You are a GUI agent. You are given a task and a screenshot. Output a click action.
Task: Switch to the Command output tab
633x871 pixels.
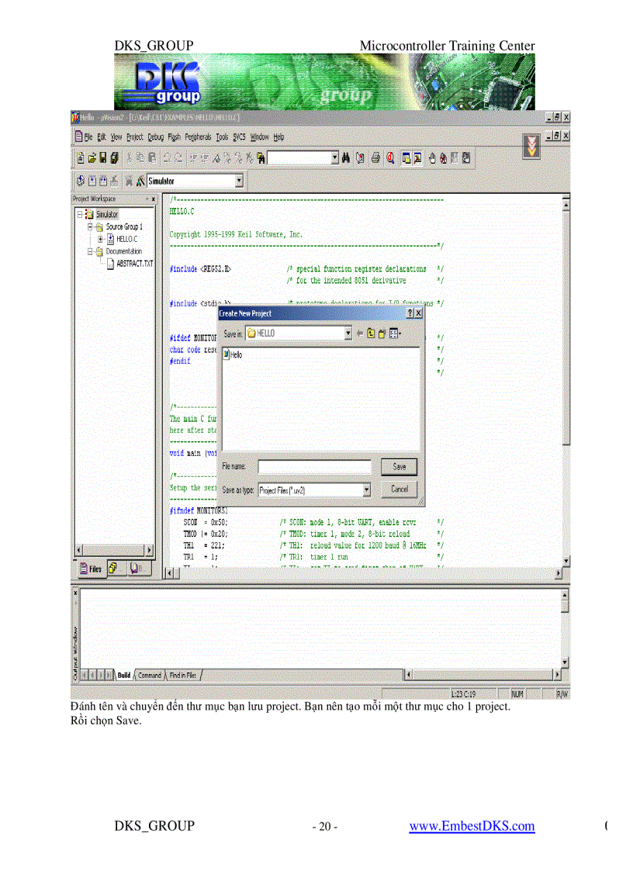pyautogui.click(x=149, y=675)
